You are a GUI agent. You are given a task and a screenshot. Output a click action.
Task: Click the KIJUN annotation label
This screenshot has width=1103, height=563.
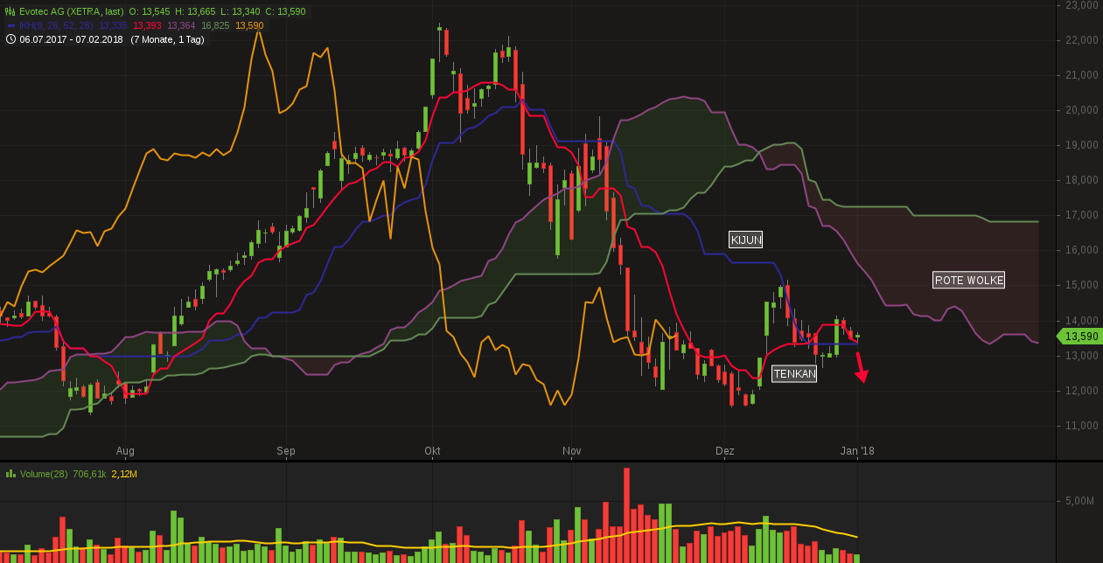point(745,240)
